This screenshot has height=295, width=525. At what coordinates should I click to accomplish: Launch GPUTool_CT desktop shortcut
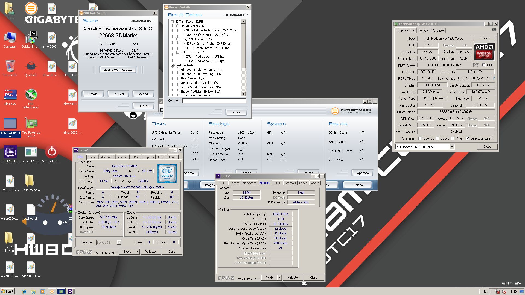[x=52, y=154]
